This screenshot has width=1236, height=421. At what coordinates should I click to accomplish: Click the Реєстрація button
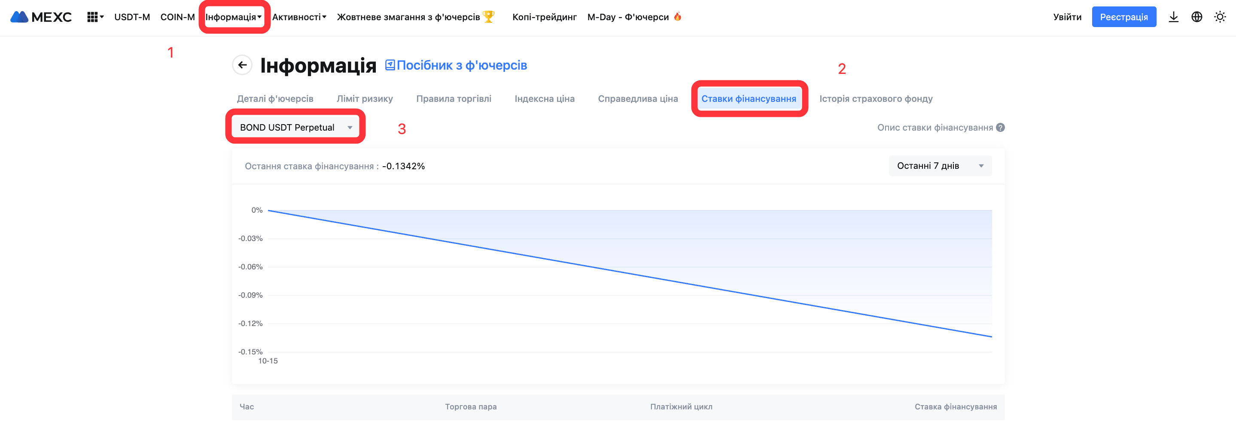coord(1124,17)
